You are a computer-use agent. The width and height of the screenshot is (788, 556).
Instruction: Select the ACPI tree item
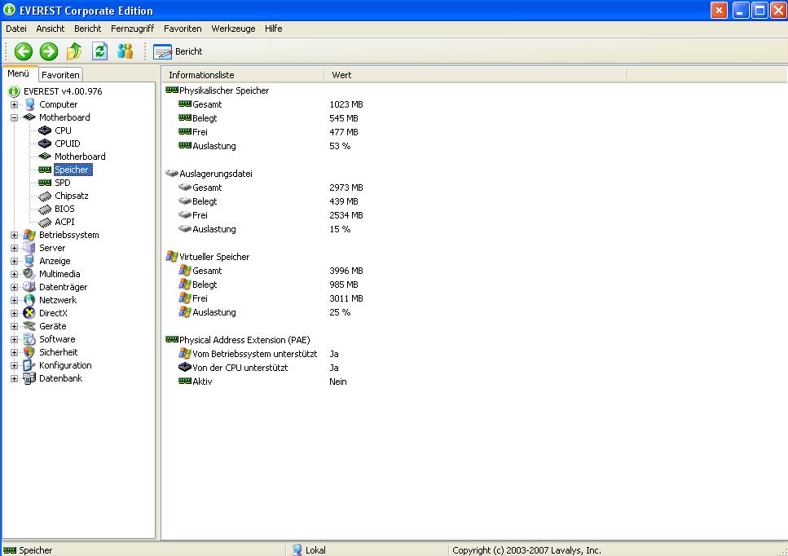(64, 223)
